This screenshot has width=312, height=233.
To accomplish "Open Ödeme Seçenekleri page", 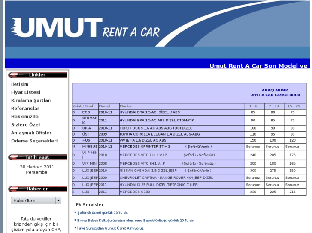I will pyautogui.click(x=34, y=141).
